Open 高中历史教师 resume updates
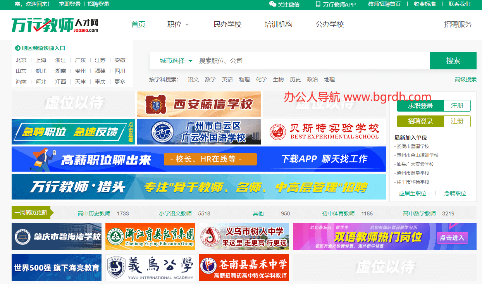 [94, 213]
